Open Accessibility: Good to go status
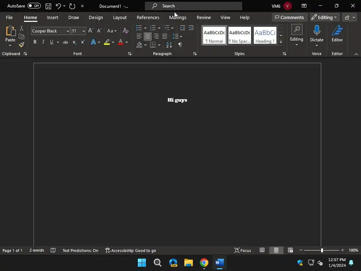Screen dimensions: 361x271 point(131,251)
